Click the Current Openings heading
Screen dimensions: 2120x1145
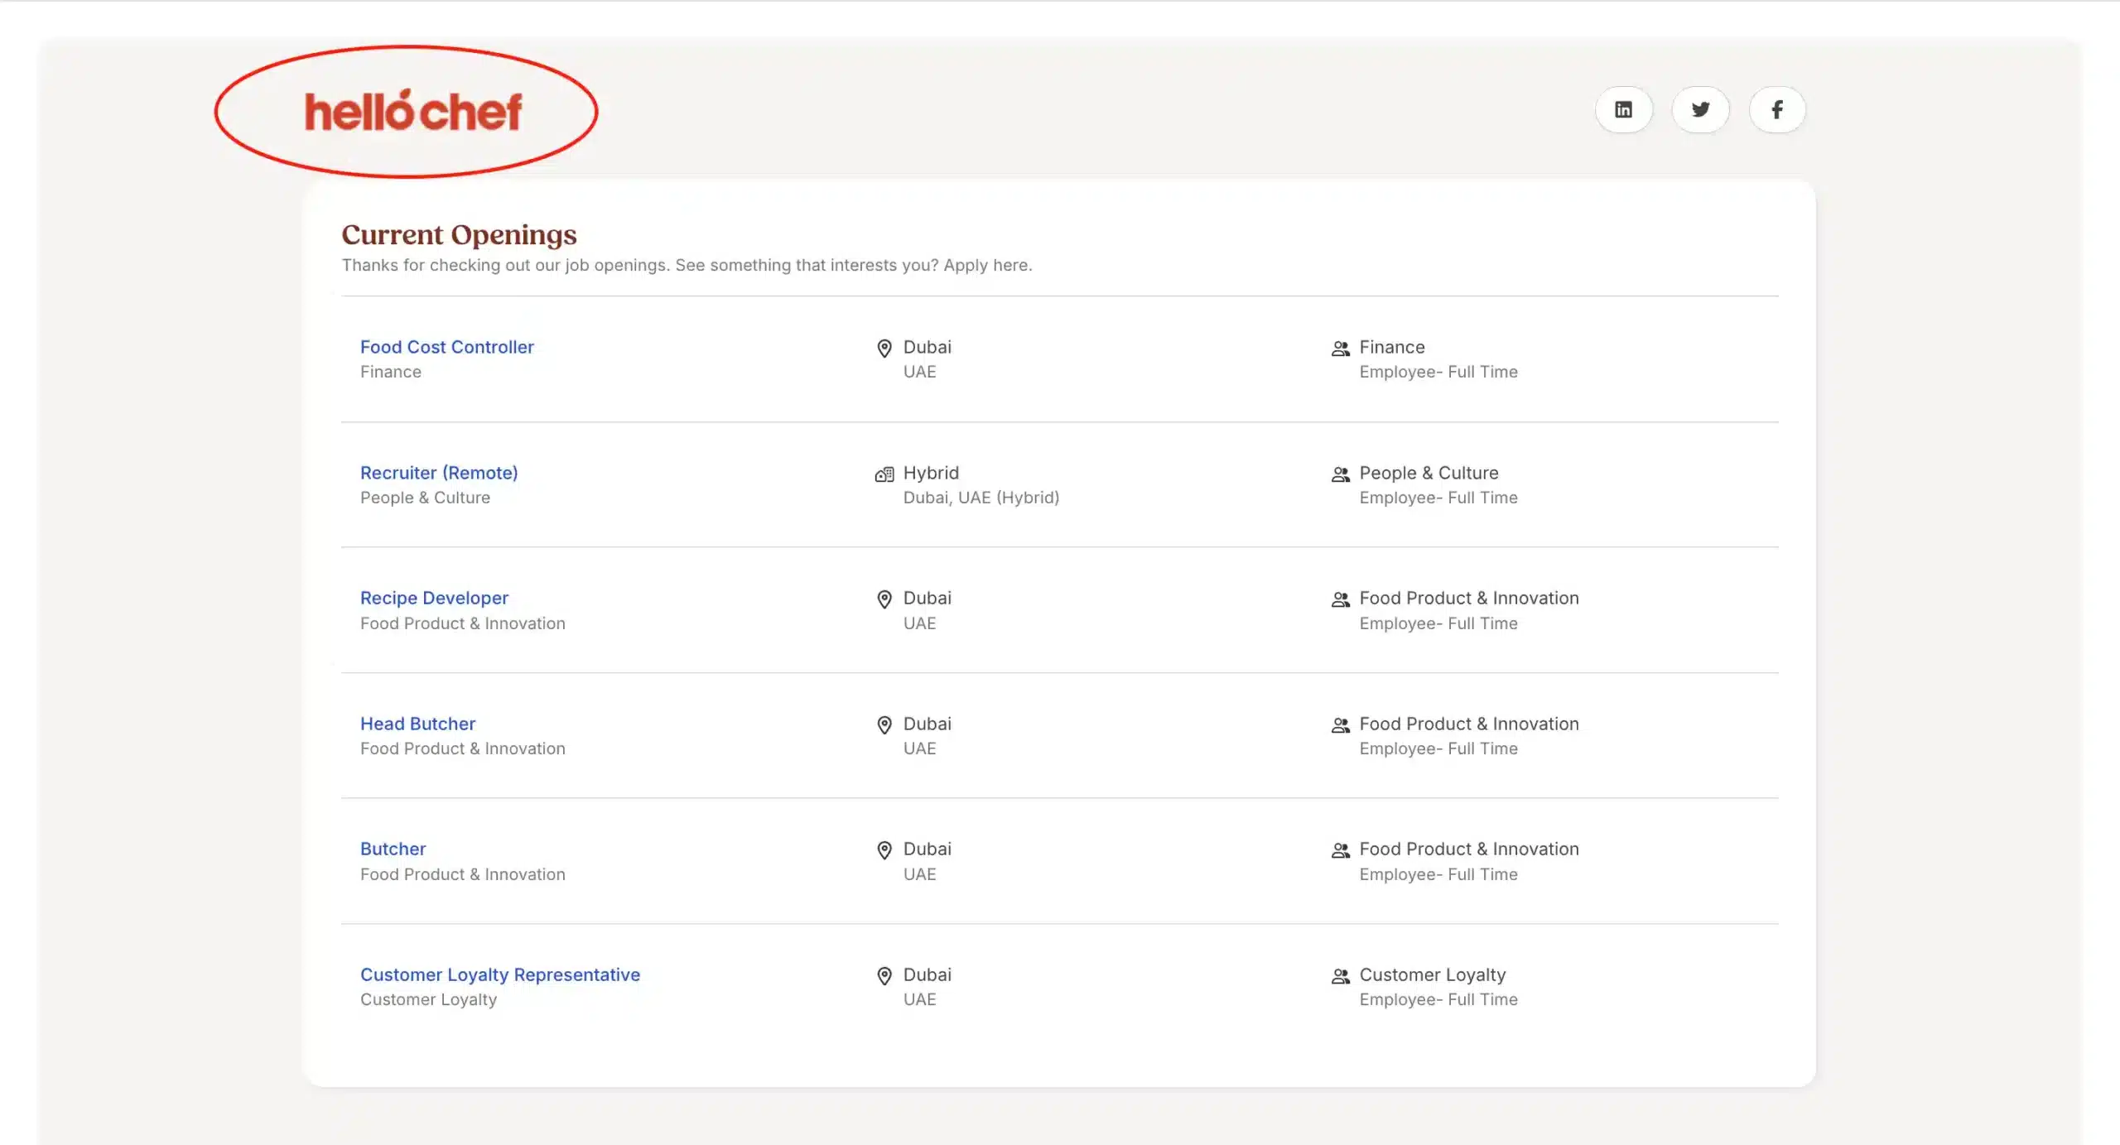click(x=459, y=234)
